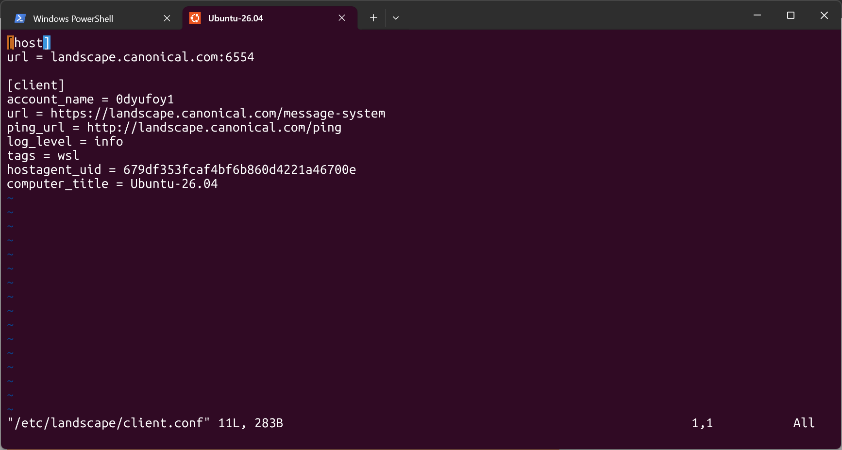Select the Ubuntu-26.04 tab

pyautogui.click(x=236, y=18)
